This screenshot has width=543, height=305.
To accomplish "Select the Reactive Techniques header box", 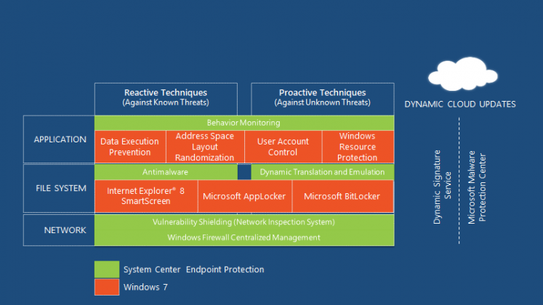I will pyautogui.click(x=166, y=99).
